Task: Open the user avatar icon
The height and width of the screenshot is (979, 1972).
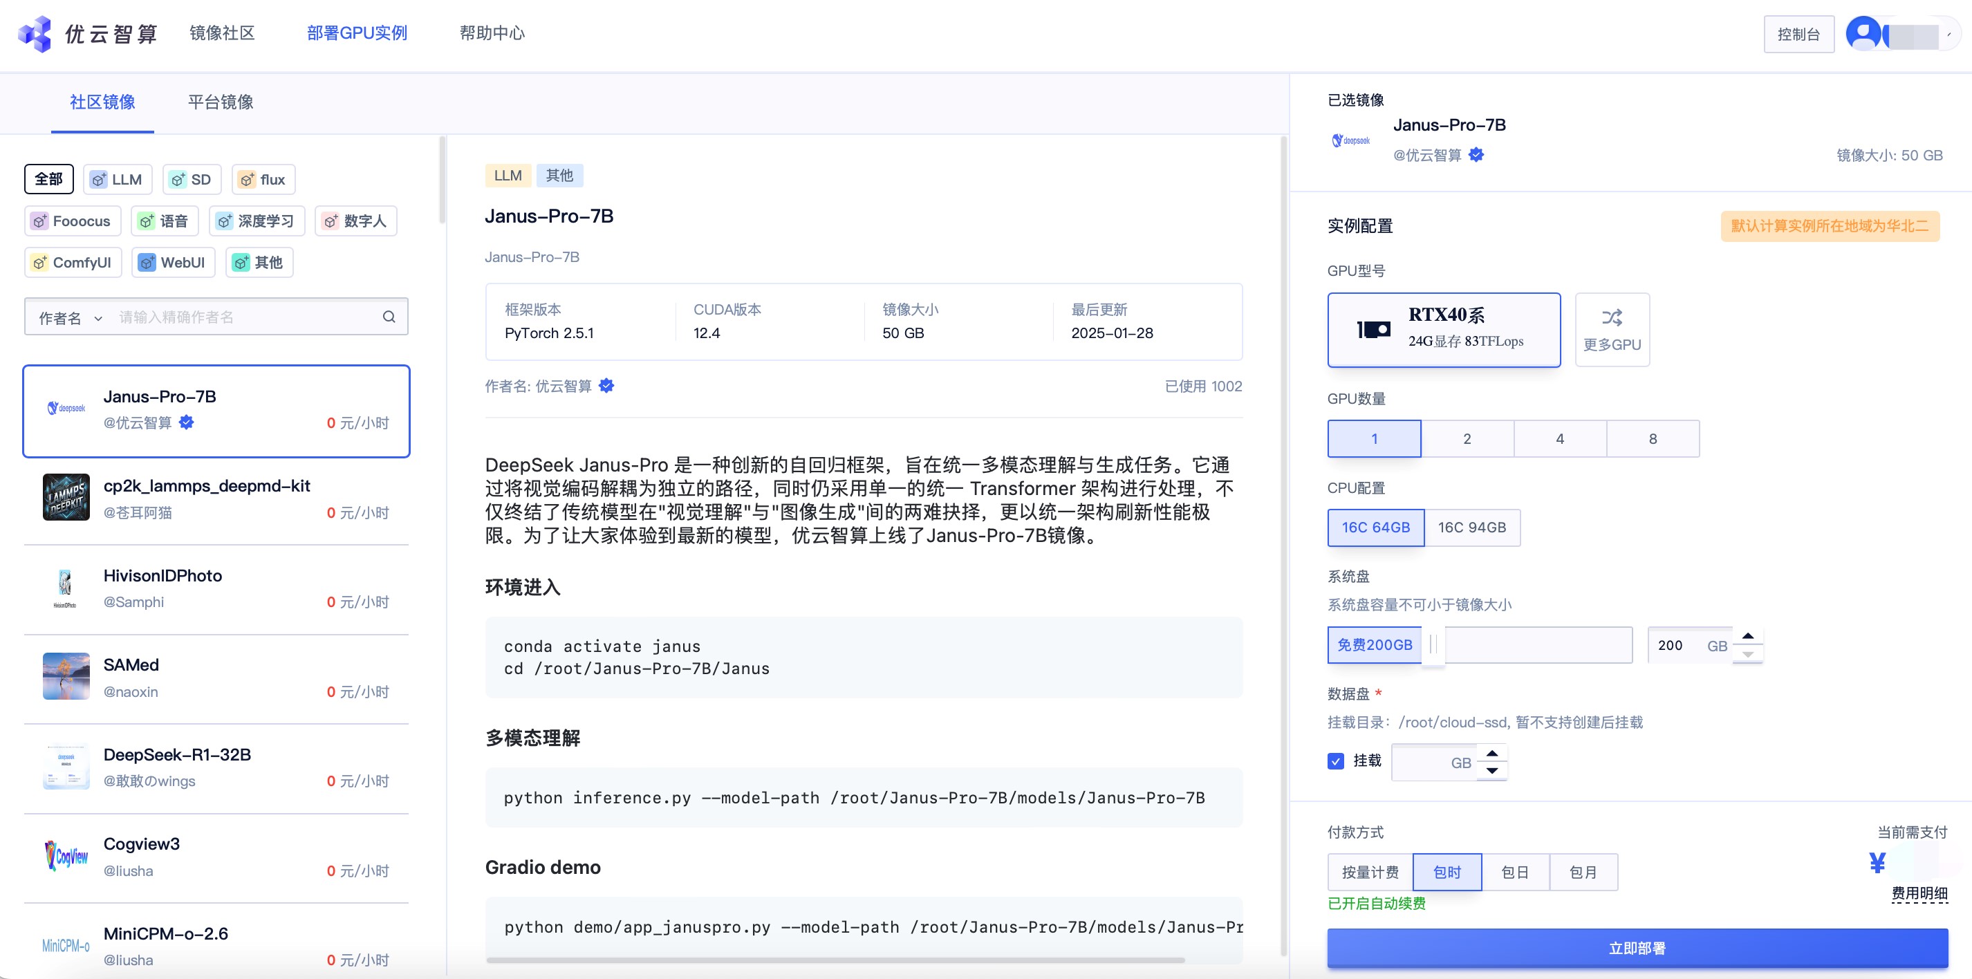Action: click(x=1864, y=34)
